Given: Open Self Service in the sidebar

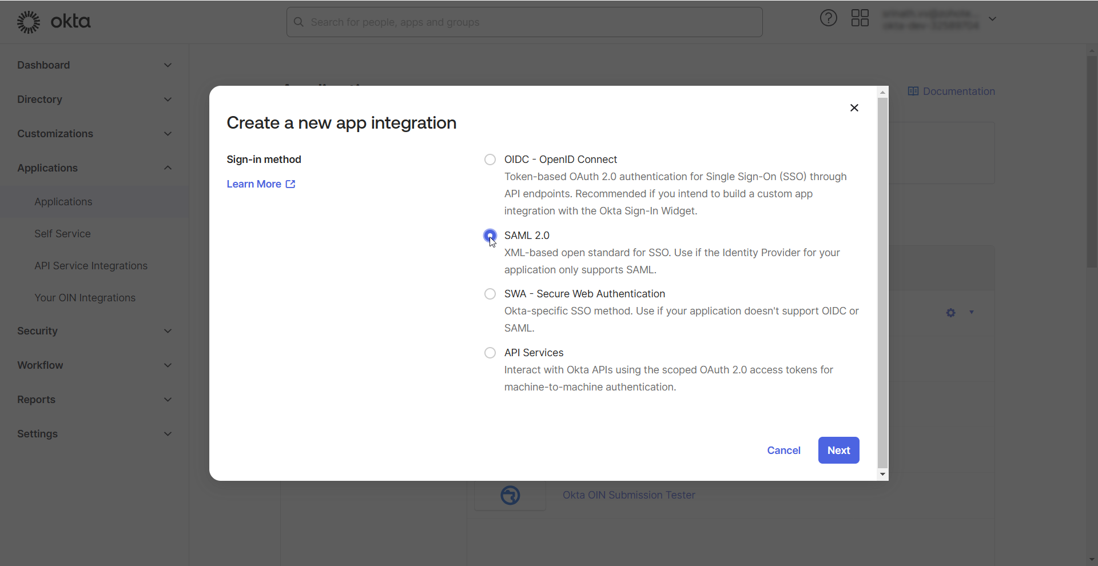Looking at the screenshot, I should click(62, 233).
